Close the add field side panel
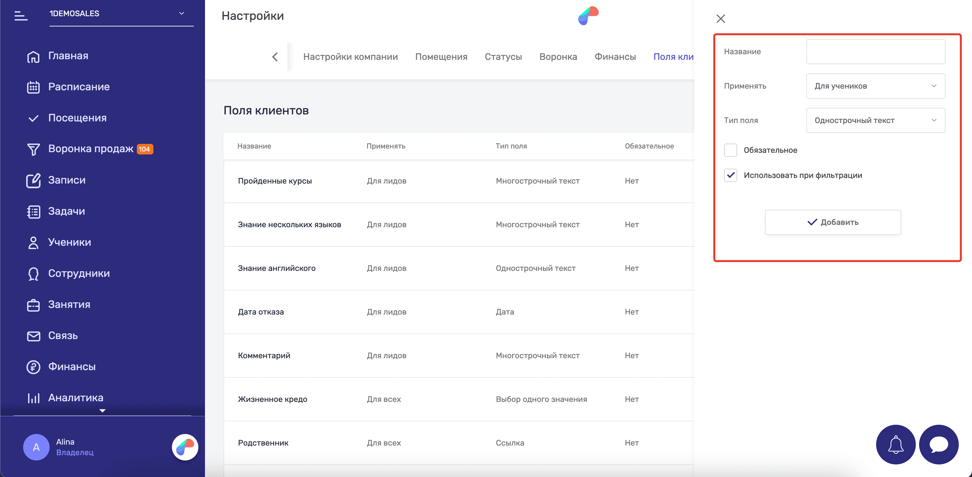This screenshot has width=972, height=477. pyautogui.click(x=720, y=19)
